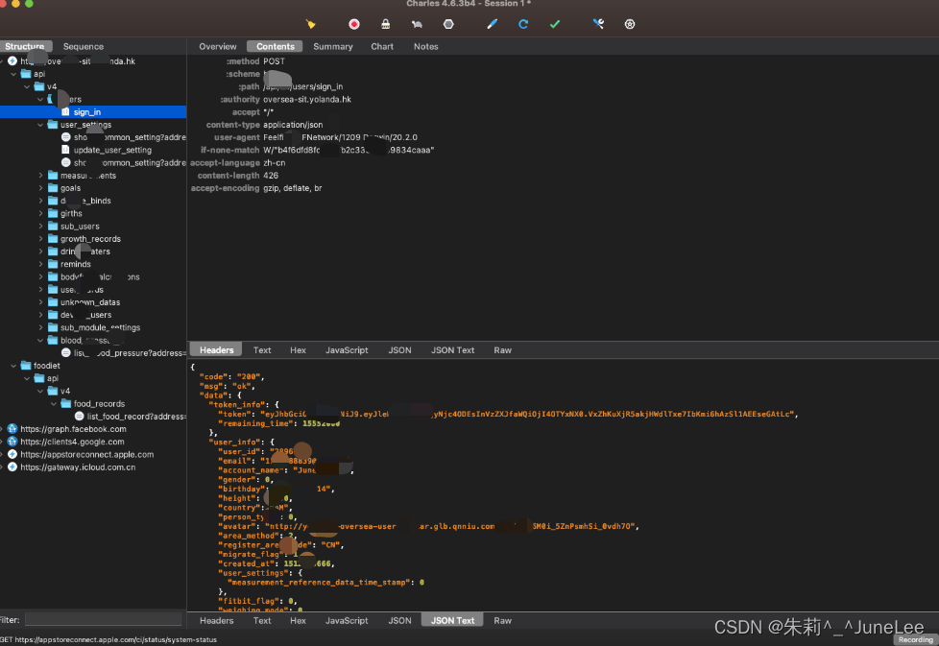Open the Contents tab
939x646 pixels.
(x=276, y=46)
